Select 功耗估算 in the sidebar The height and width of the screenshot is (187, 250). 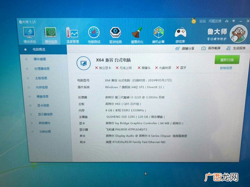coord(45,132)
